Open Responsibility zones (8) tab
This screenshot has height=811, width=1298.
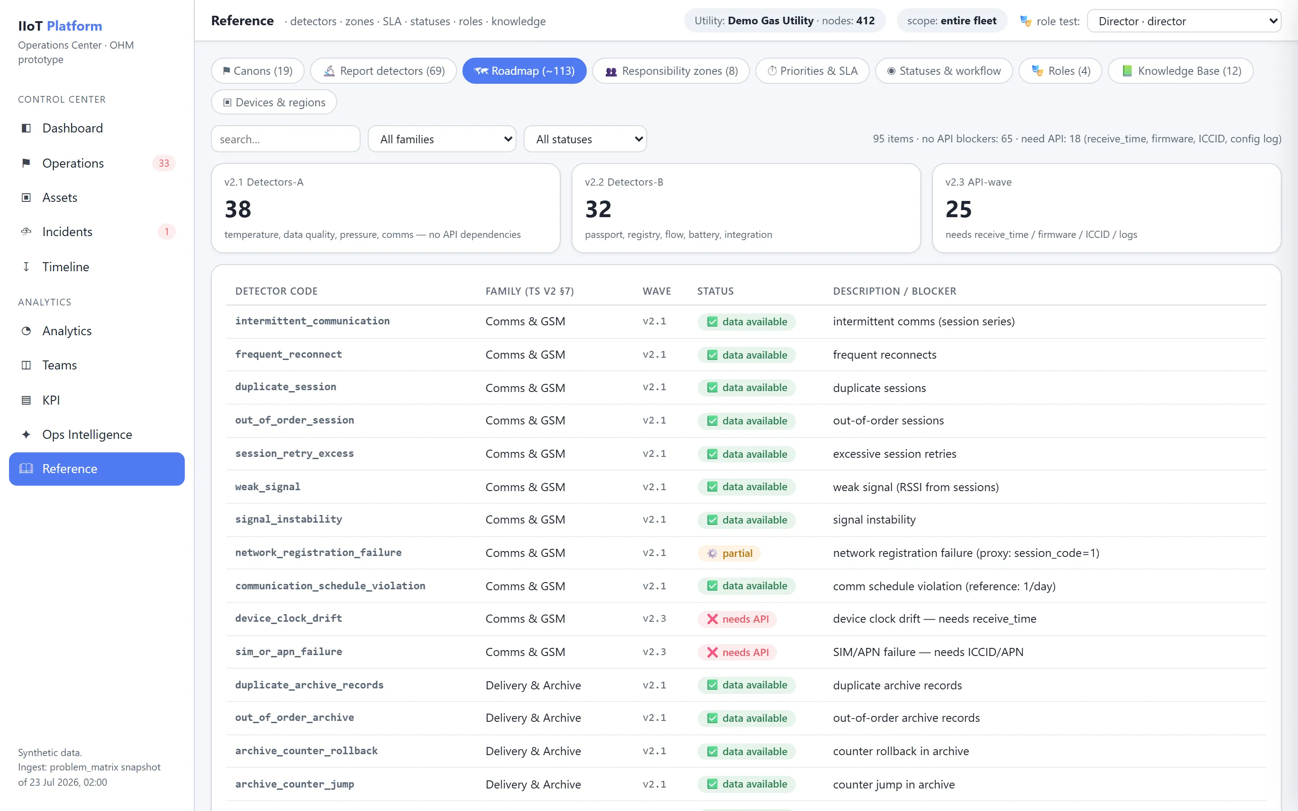click(671, 71)
